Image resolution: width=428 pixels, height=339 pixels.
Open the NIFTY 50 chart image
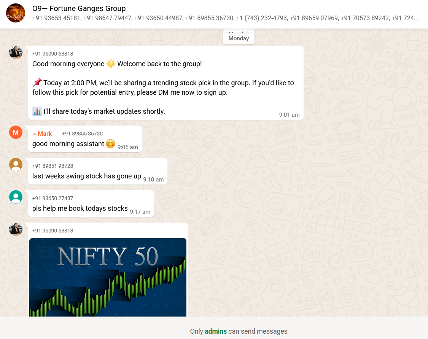pyautogui.click(x=108, y=277)
